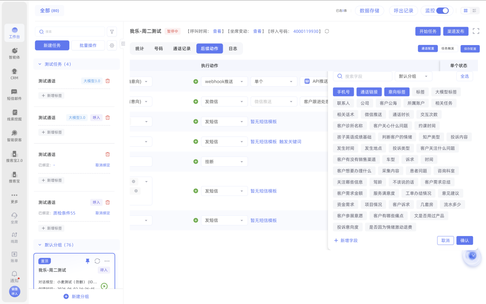
Task: Open the 默认分组 dropdown in field panel
Action: (x=414, y=76)
